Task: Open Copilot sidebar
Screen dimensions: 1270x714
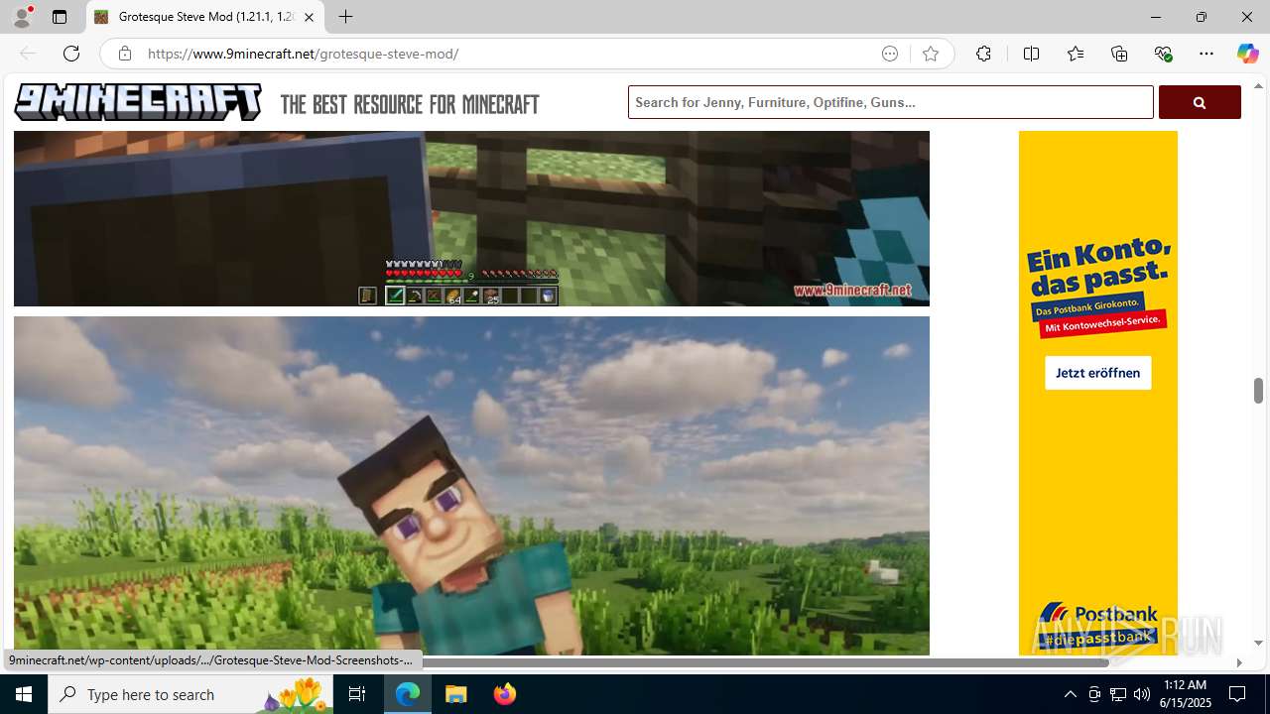Action: pos(1247,54)
